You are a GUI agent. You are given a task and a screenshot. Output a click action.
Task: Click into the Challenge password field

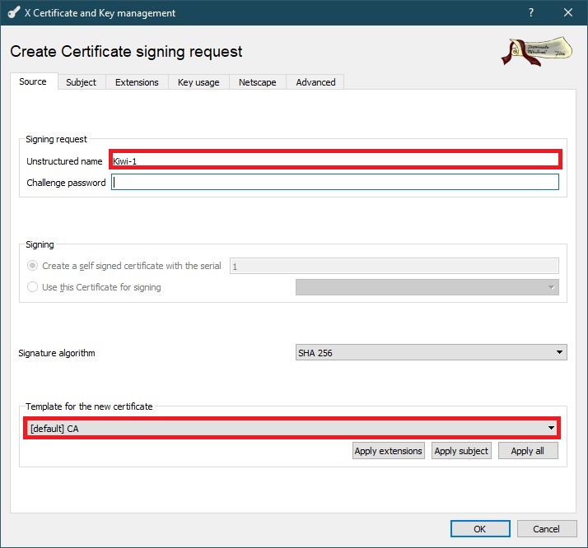coord(335,183)
